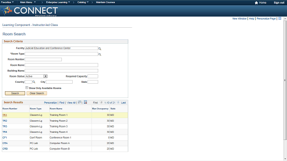Click page vertical scrollbar
Screen dimensions: 287x161
(285, 80)
